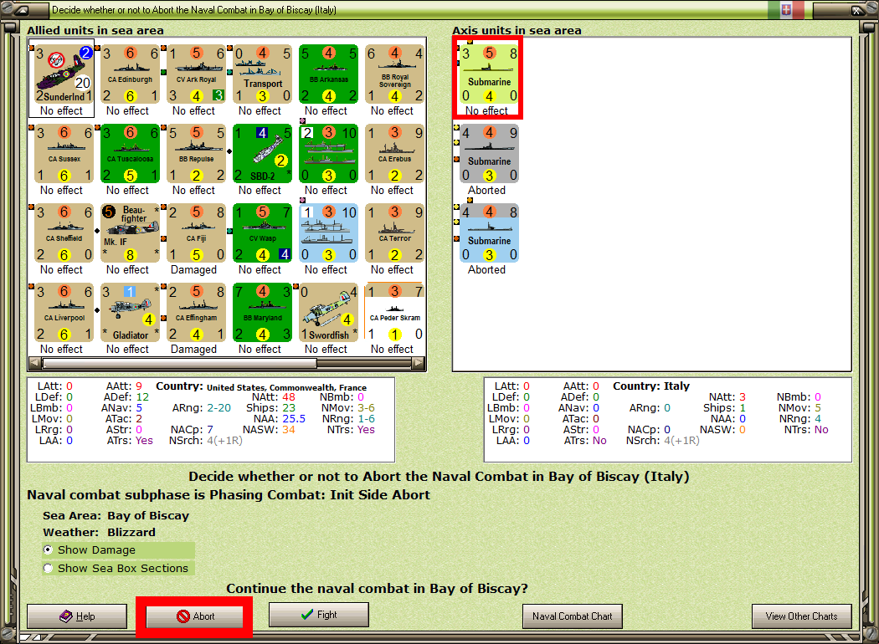Click the Weather: Blizzard text
Screen dimensions: 879x644
[x=100, y=532]
